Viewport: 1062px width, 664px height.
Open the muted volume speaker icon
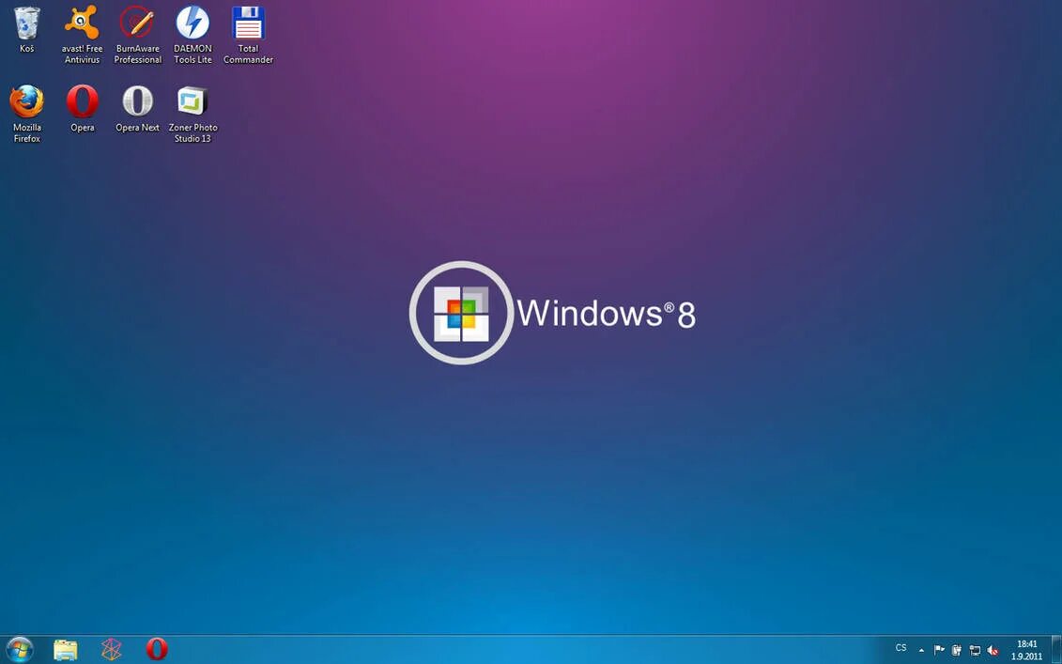993,651
